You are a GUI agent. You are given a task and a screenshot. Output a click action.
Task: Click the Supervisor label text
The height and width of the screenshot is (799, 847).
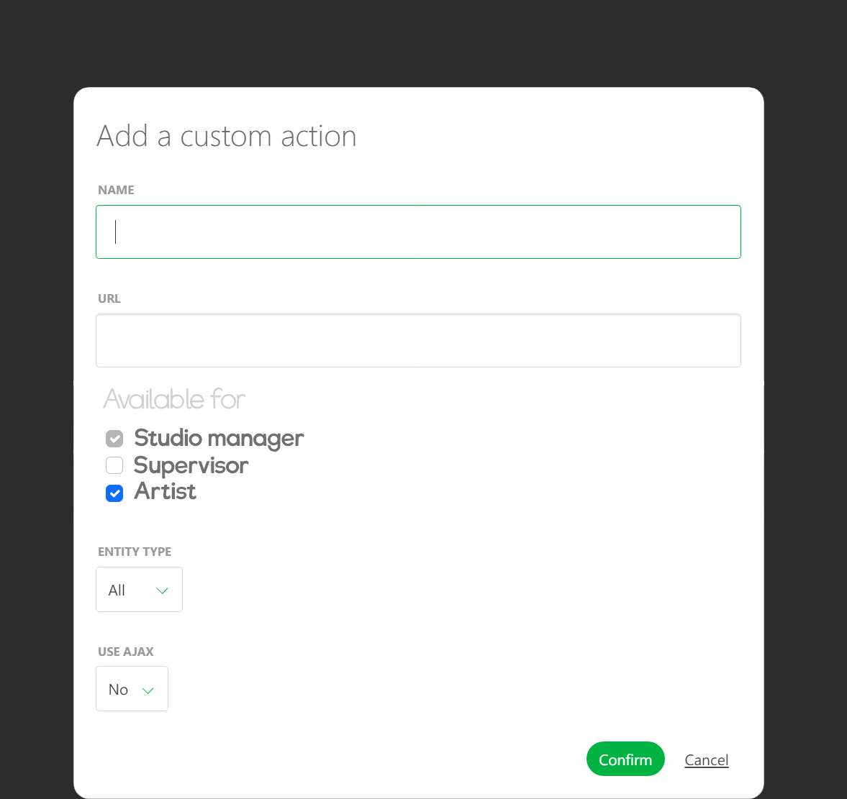pyautogui.click(x=191, y=465)
